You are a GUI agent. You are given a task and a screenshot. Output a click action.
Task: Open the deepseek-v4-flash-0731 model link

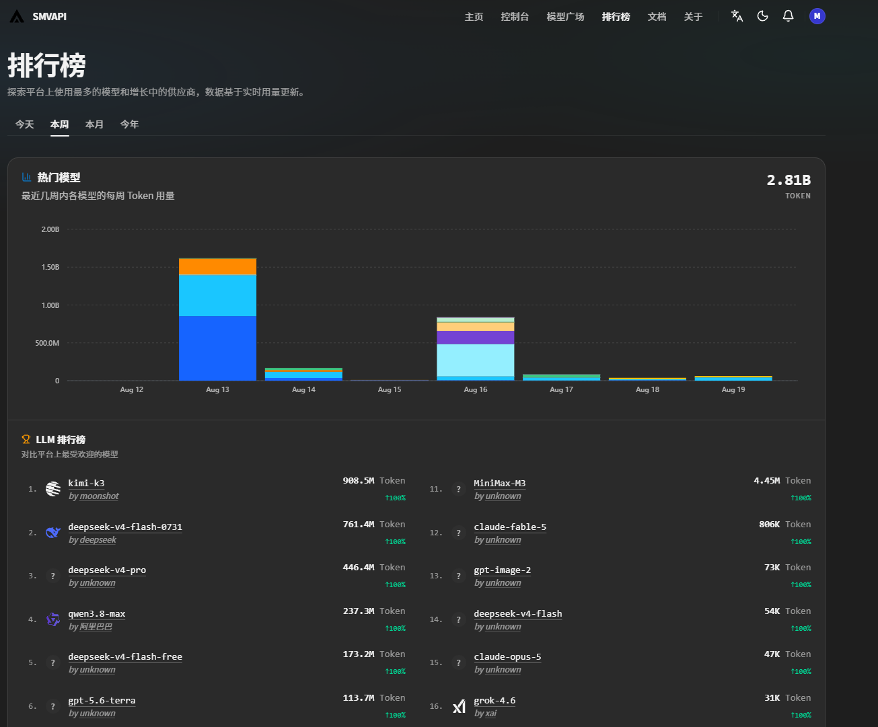pos(125,527)
